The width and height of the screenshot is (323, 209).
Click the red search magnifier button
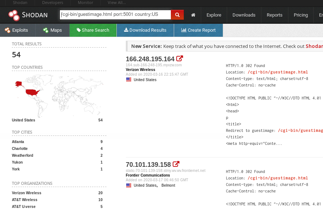pyautogui.click(x=177, y=15)
